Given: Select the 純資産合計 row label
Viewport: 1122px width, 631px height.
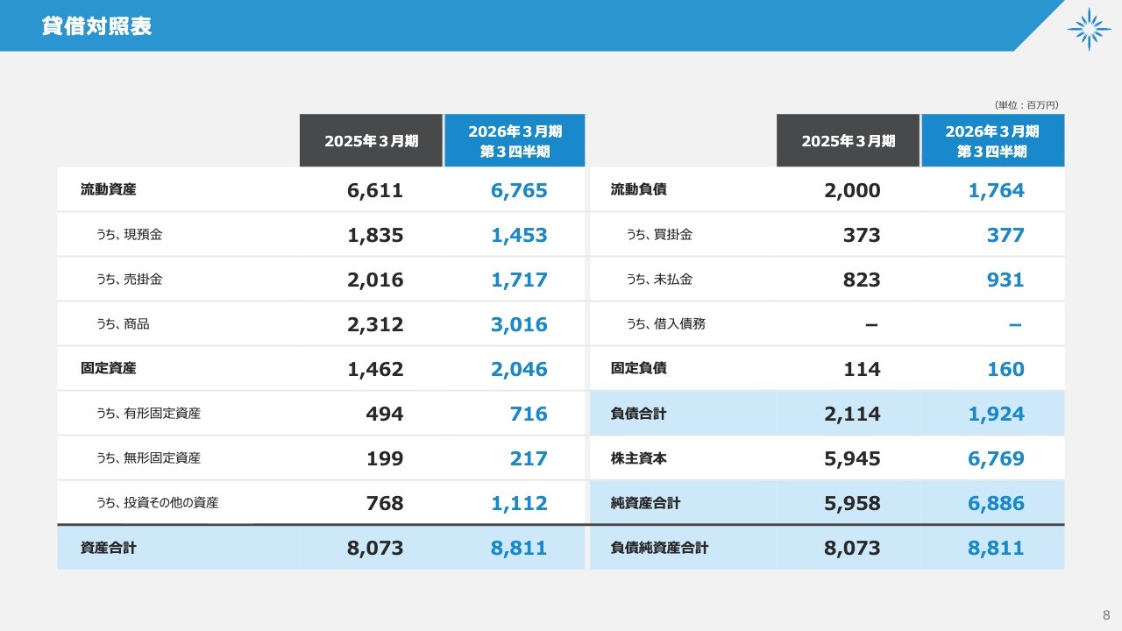Looking at the screenshot, I should tap(645, 504).
